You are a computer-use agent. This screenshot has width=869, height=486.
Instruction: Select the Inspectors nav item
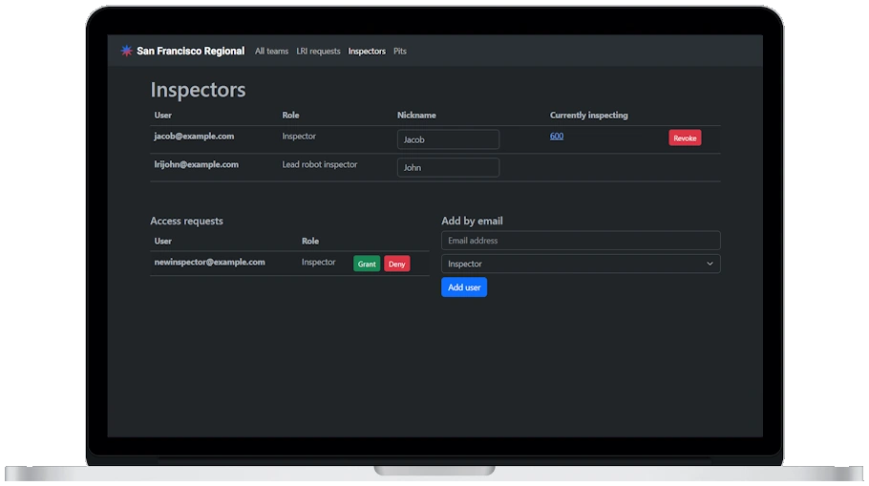pyautogui.click(x=367, y=52)
